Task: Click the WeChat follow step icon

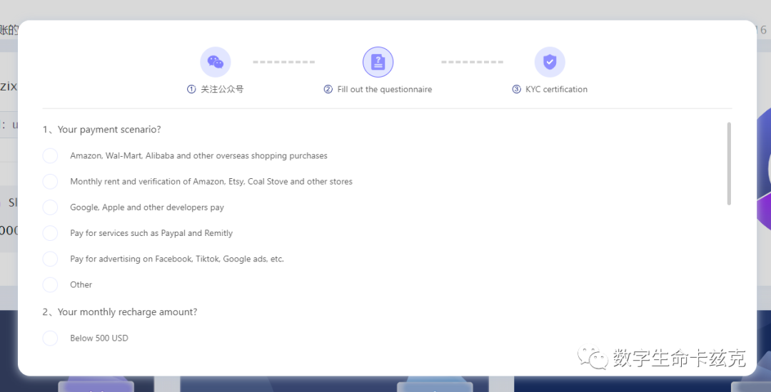Action: point(216,62)
